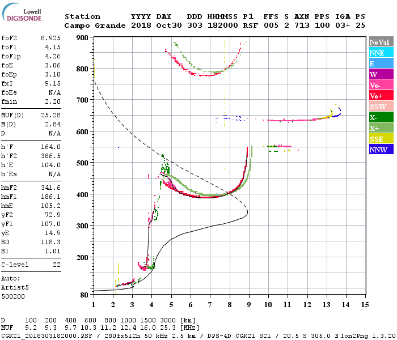Click the B1 value 1.01
The image size is (397, 340).
click(53, 251)
